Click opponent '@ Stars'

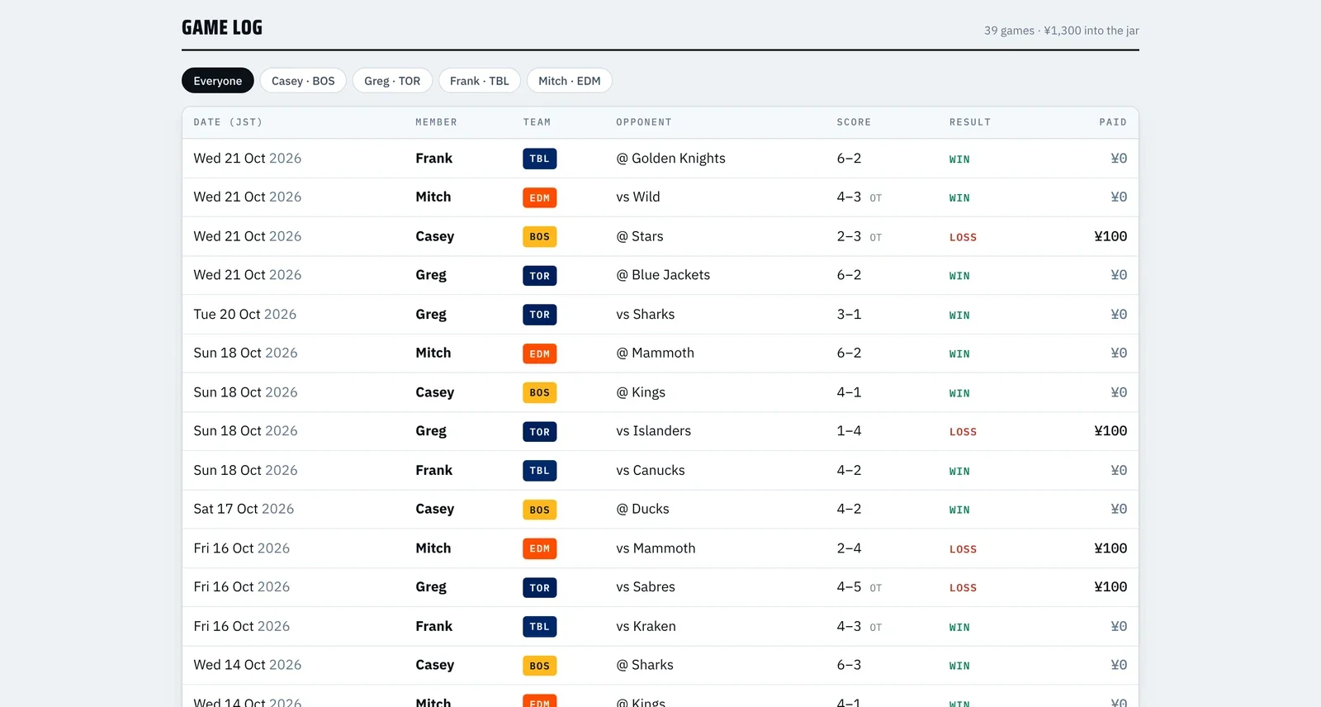[x=640, y=236]
